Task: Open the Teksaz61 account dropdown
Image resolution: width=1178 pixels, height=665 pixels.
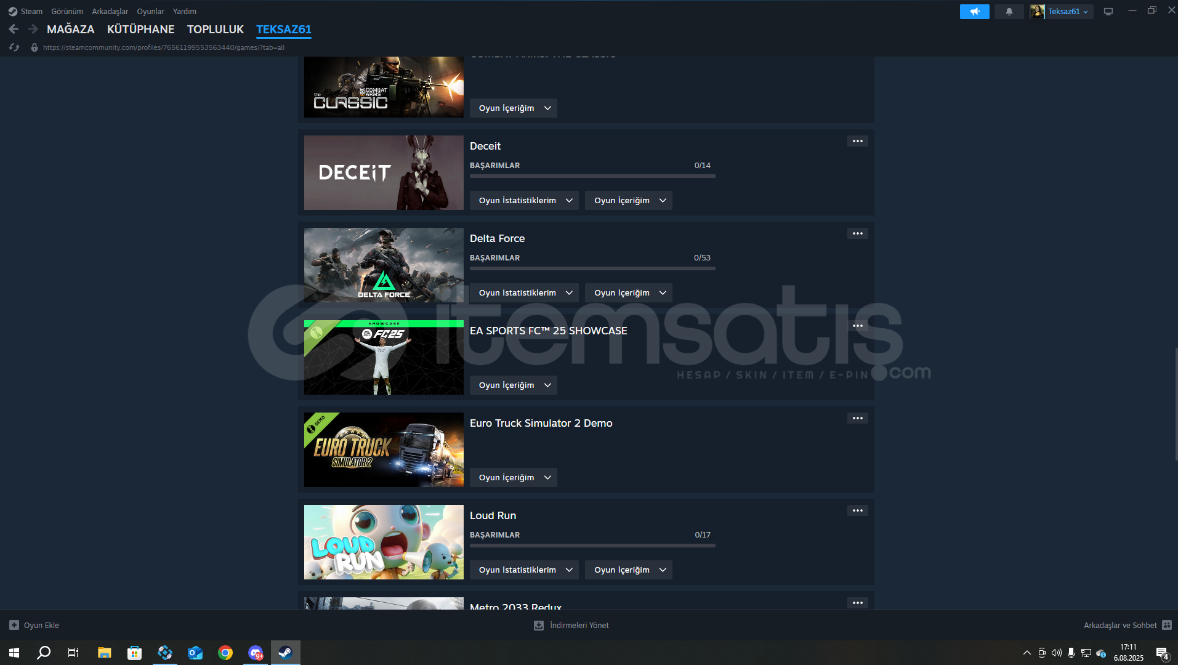Action: 1068,12
